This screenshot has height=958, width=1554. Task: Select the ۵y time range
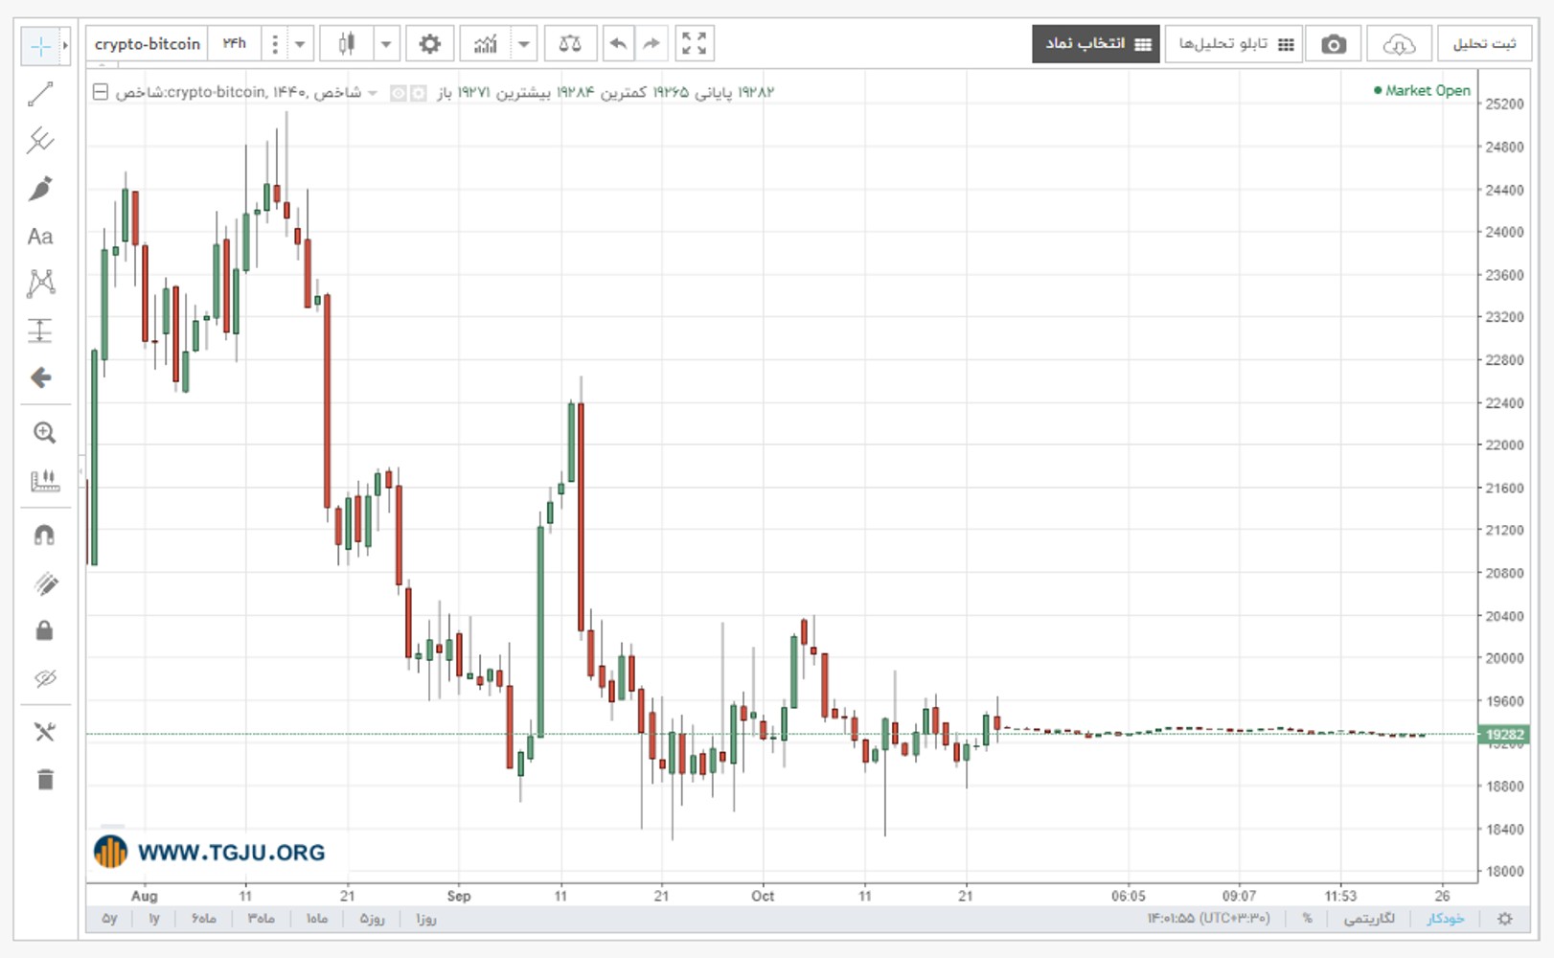[x=109, y=919]
